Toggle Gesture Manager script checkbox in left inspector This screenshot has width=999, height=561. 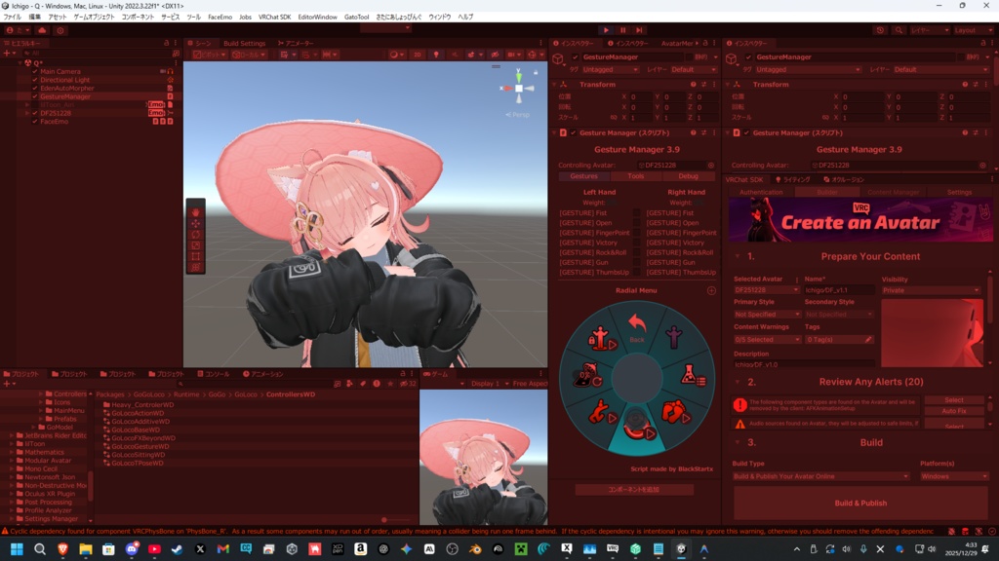pos(573,132)
